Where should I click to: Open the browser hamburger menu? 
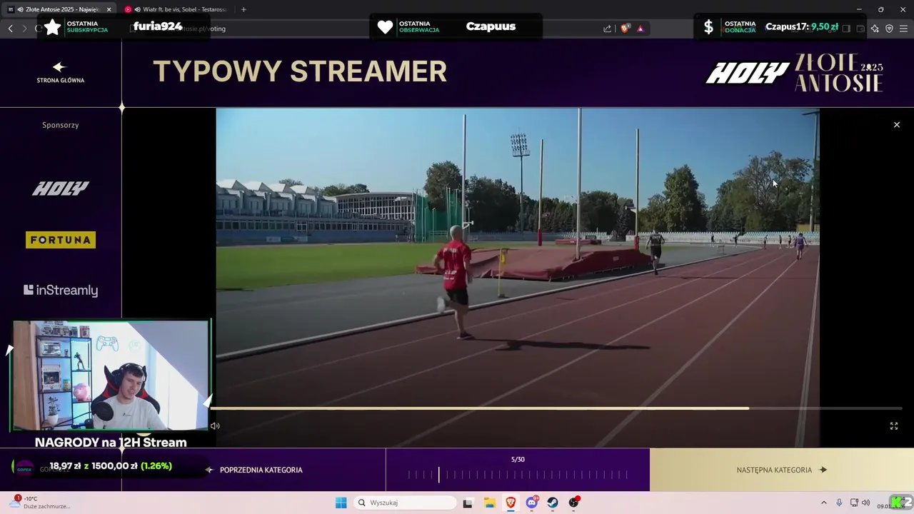click(903, 29)
